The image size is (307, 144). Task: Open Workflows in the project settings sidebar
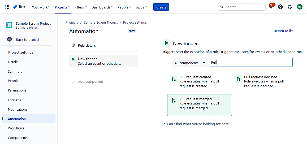point(16,128)
